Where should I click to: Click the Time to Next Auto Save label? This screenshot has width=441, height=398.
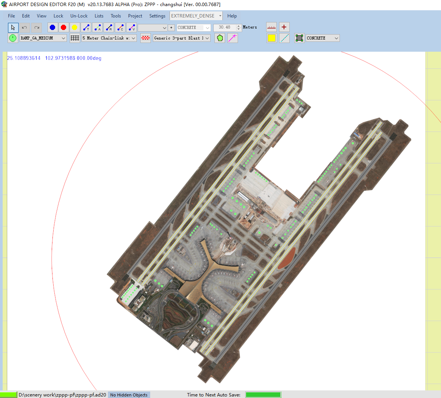click(214, 395)
